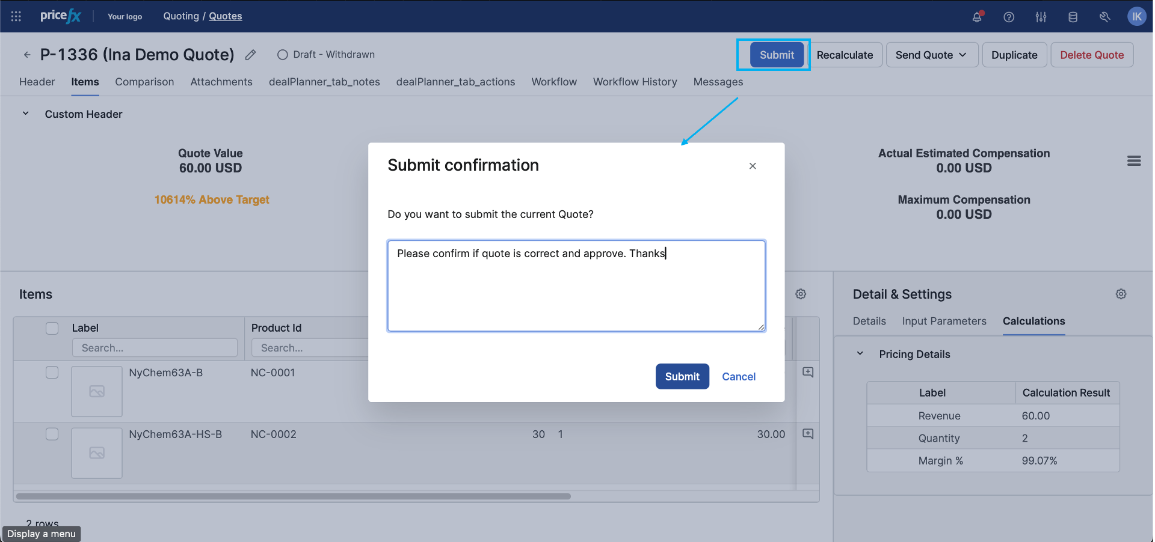Click the pencil icon to rename quote
Viewport: 1155px width, 542px height.
click(x=251, y=55)
